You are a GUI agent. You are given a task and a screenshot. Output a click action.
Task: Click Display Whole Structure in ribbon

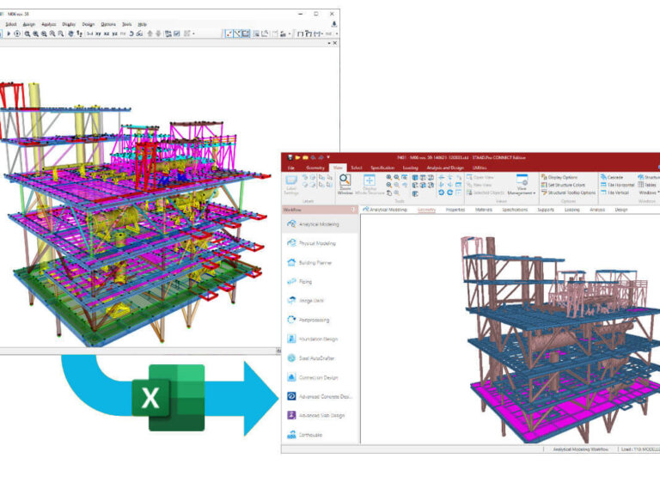pyautogui.click(x=370, y=185)
